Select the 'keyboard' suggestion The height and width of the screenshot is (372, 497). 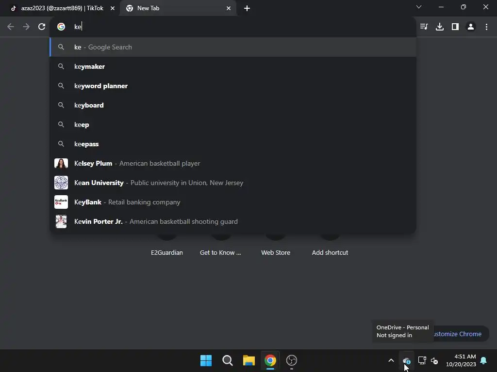point(233,105)
